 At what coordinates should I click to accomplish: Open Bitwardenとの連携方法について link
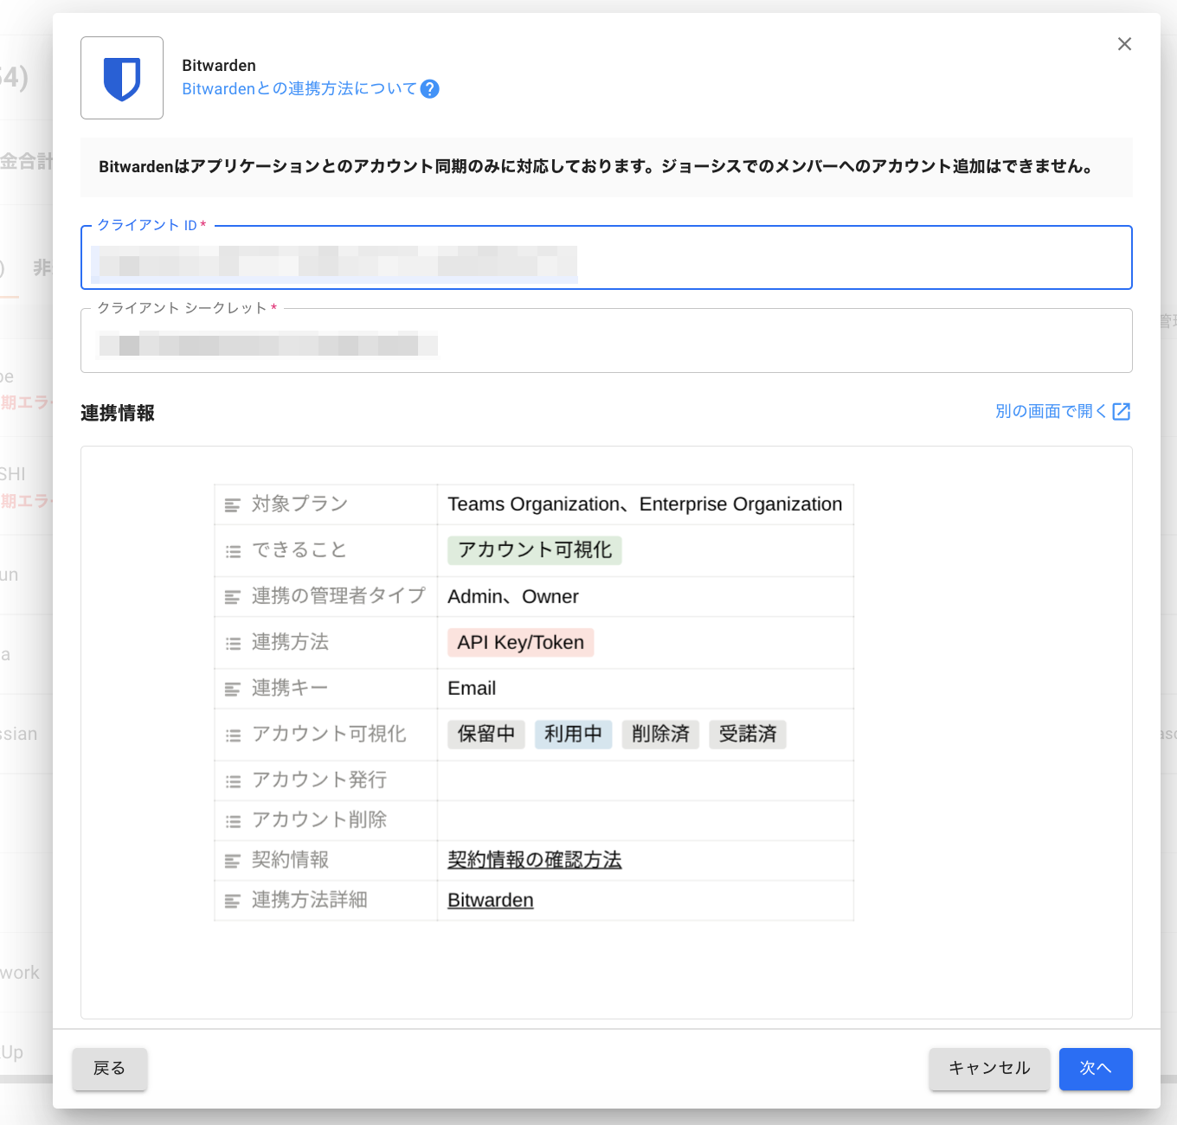click(299, 89)
